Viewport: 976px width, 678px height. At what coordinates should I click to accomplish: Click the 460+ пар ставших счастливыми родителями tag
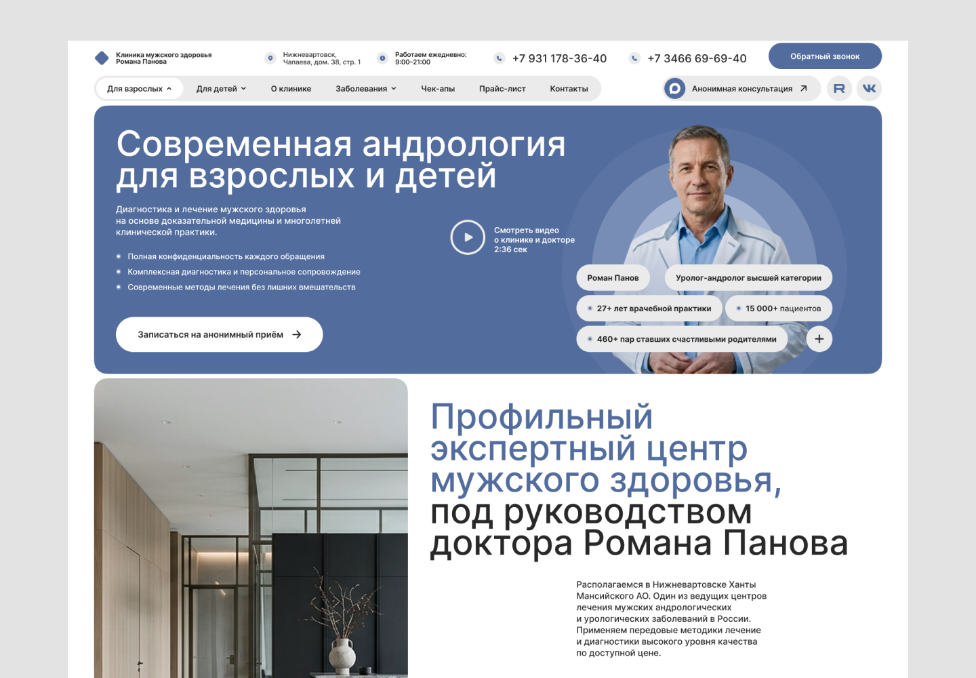coord(682,339)
